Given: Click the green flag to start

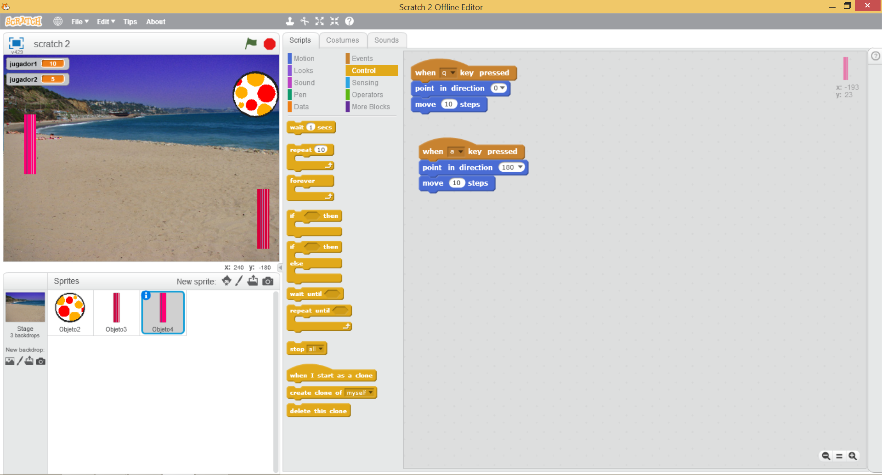Looking at the screenshot, I should click(x=251, y=44).
